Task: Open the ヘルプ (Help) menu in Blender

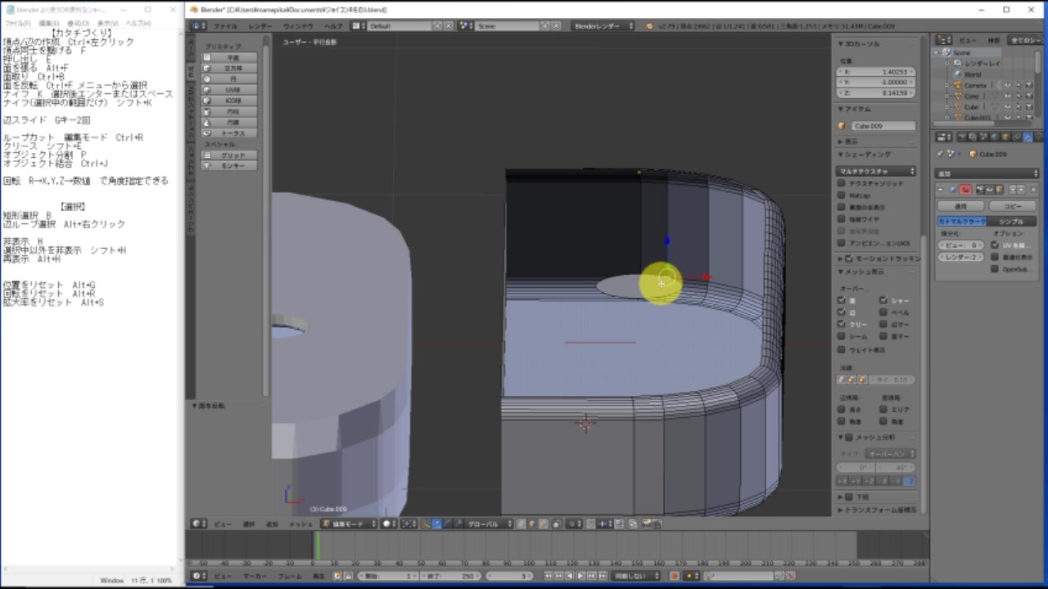Action: pos(333,26)
